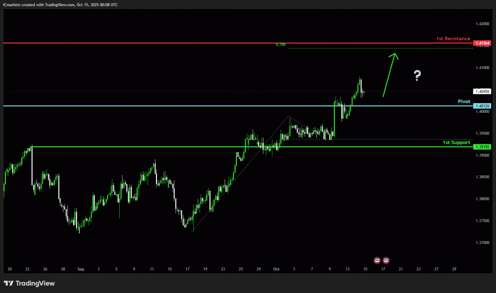Click the 0.786 Fibonacci level label
This screenshot has width=496, height=293.
280,45
